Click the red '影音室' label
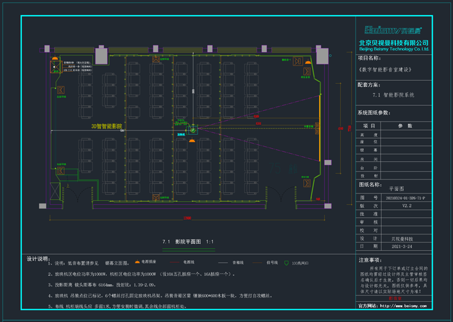Image resolution: width=453 pixels, height=322 pixels. (x=394, y=298)
